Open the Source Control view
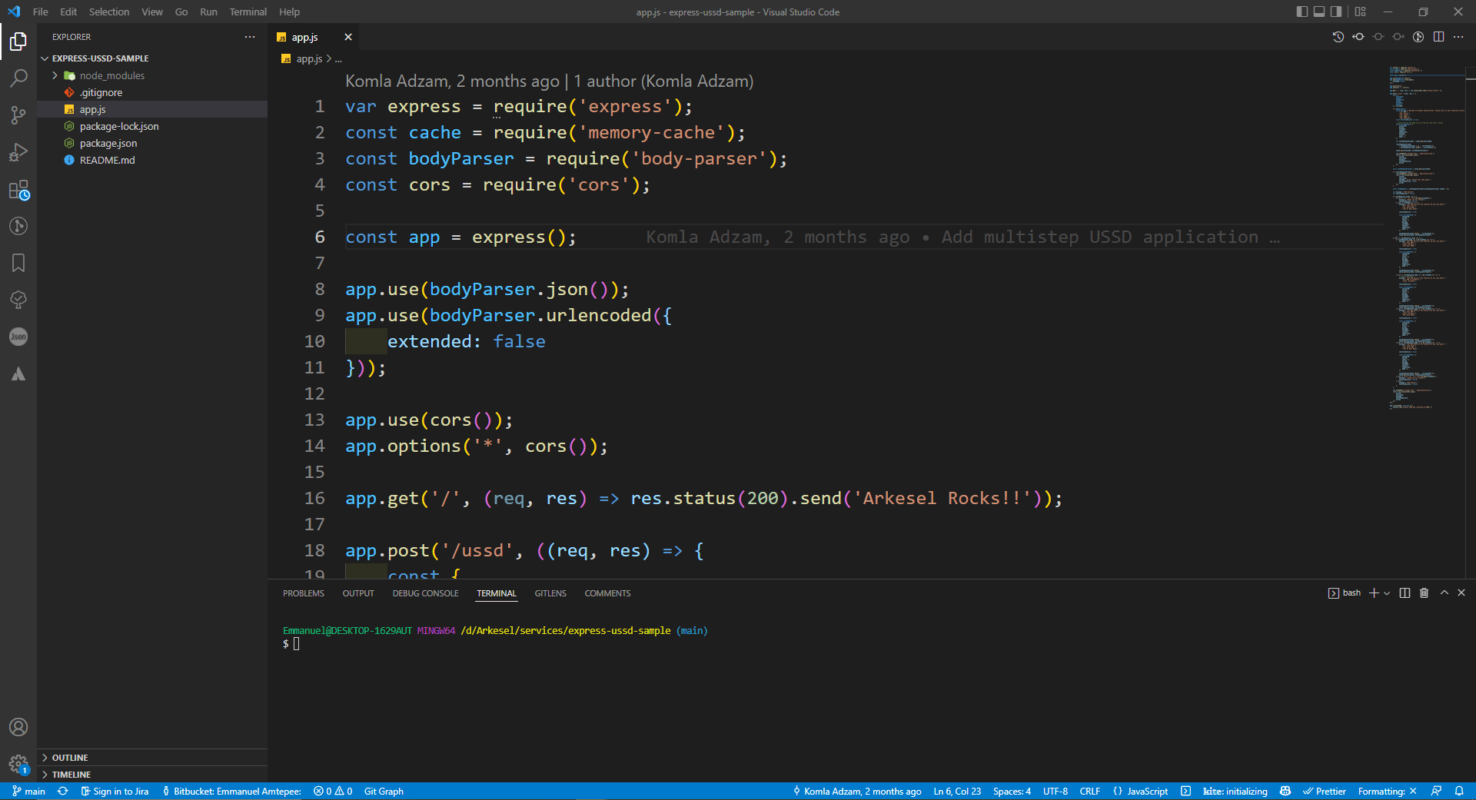 18,115
